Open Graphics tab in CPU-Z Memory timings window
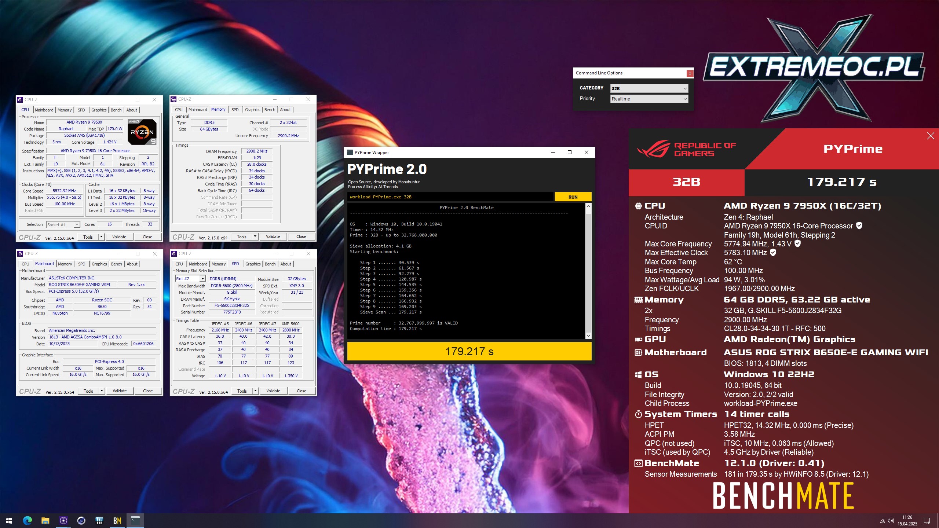Viewport: 939px width, 528px height. (x=252, y=110)
